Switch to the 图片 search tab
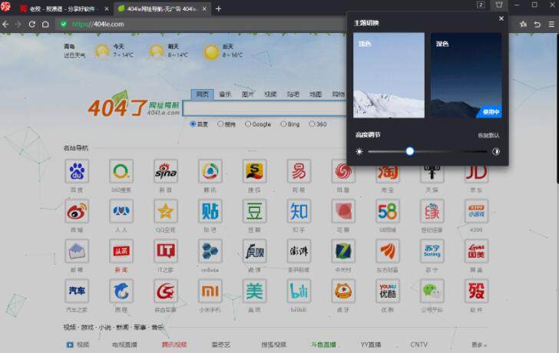Viewport: 559px width, 353px height. pos(247,94)
